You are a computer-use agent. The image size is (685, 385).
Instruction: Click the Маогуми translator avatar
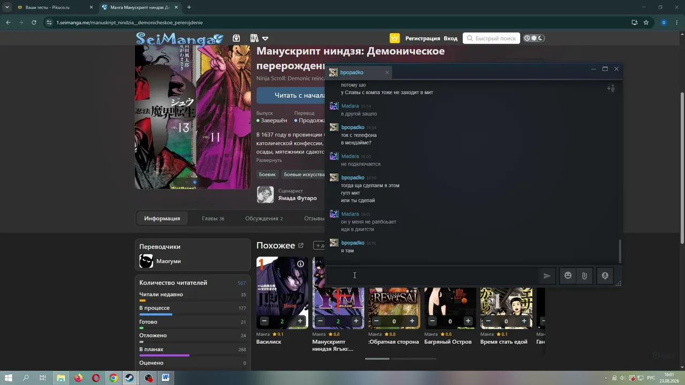pos(146,261)
